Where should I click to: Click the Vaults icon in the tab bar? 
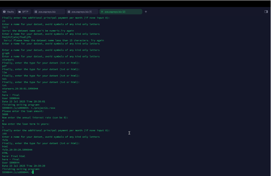[x=4, y=12]
